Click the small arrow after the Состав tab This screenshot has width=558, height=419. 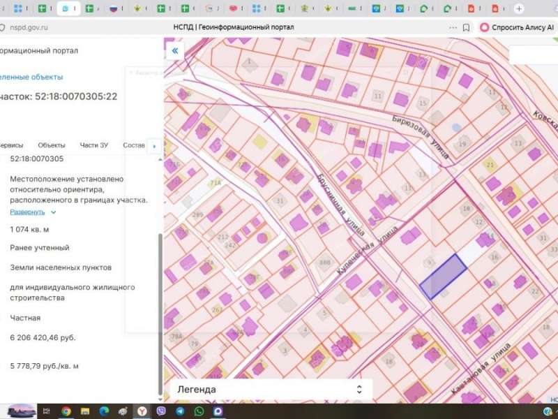(x=154, y=146)
